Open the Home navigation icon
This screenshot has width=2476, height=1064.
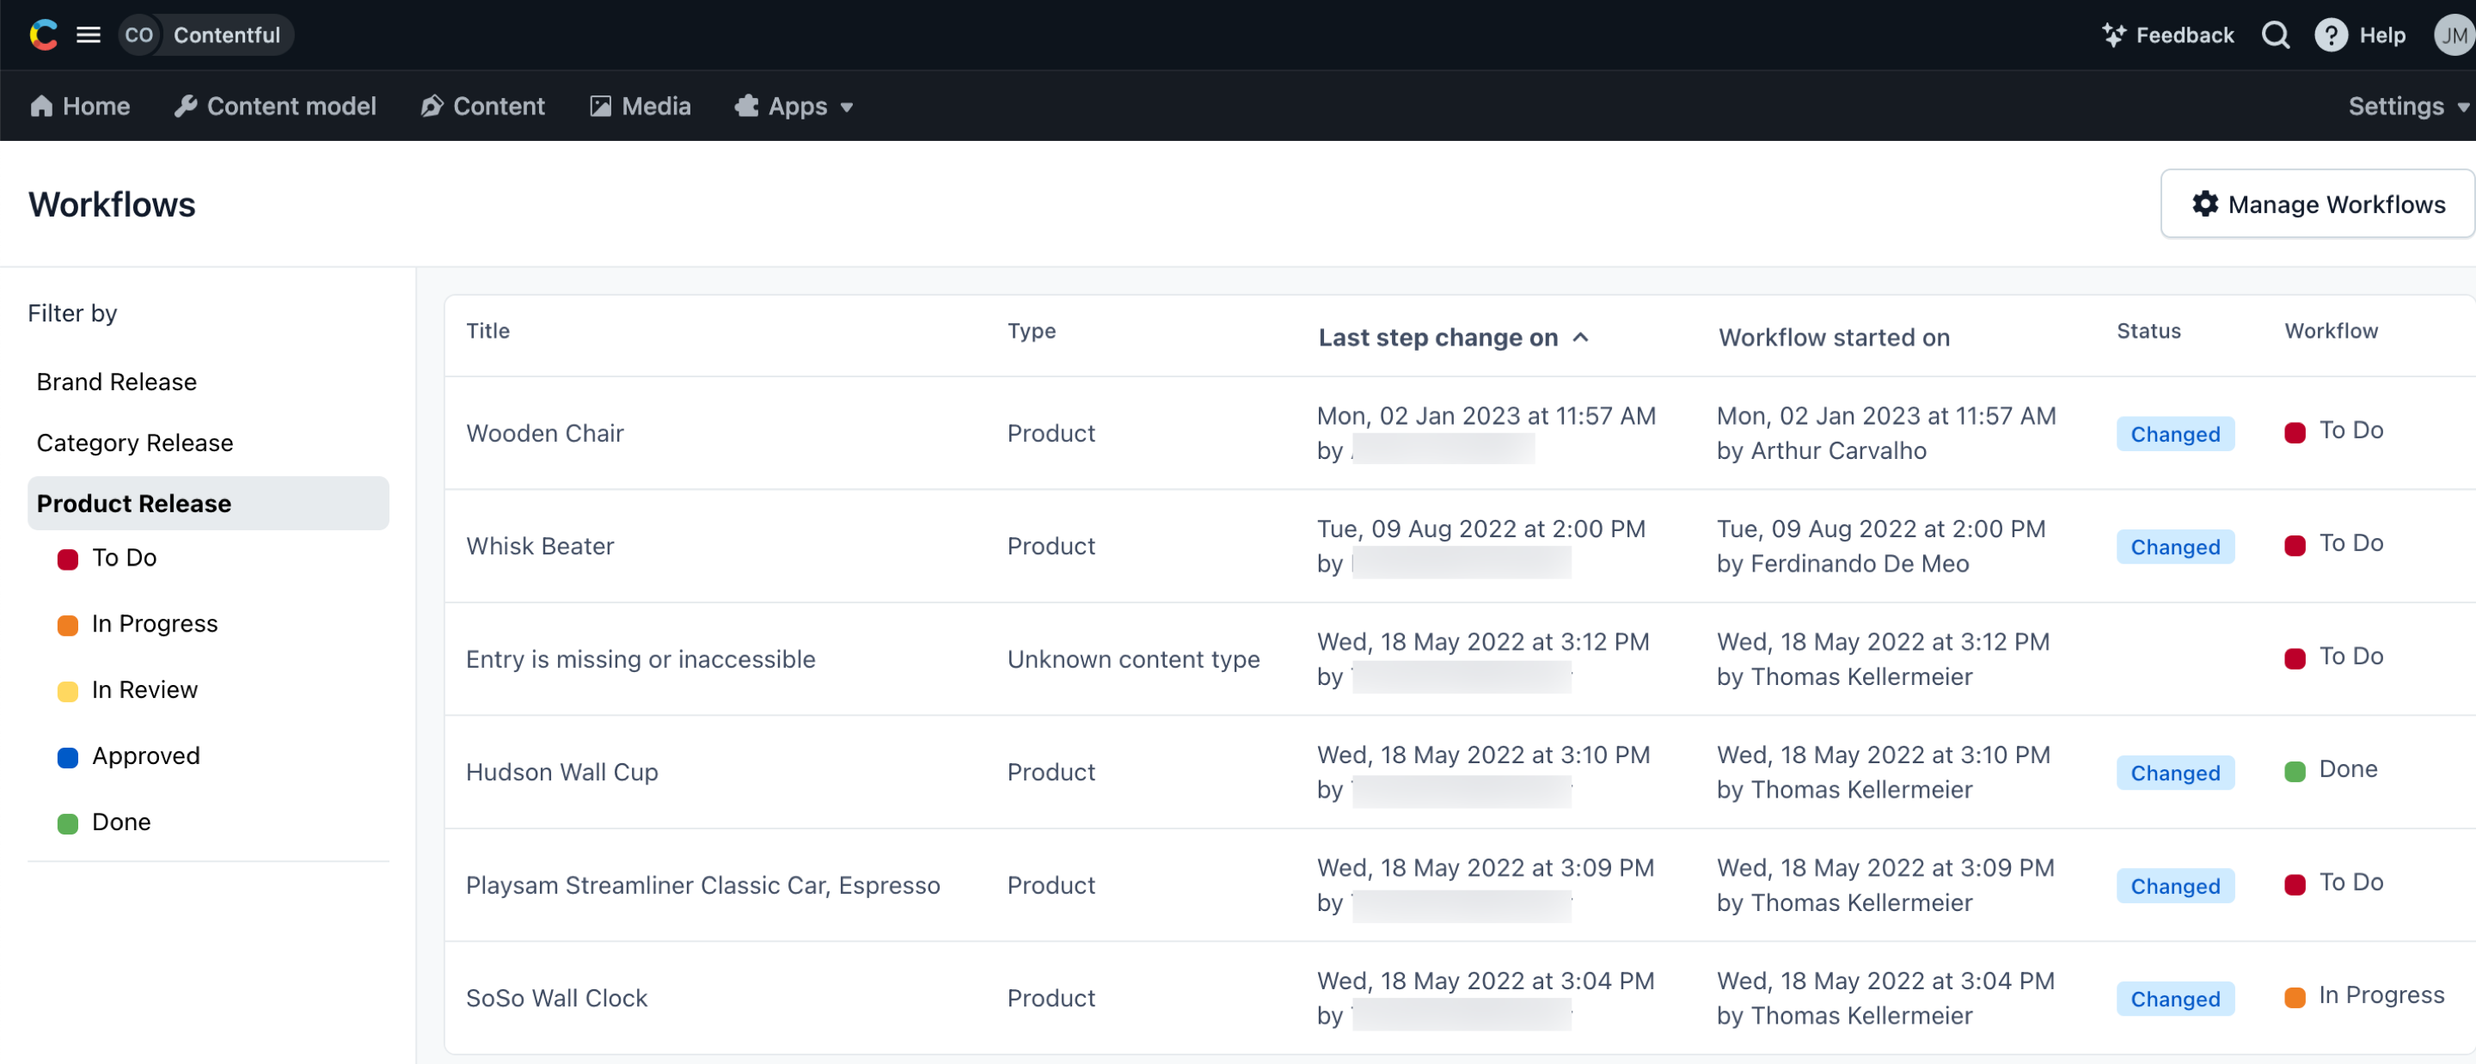click(41, 104)
